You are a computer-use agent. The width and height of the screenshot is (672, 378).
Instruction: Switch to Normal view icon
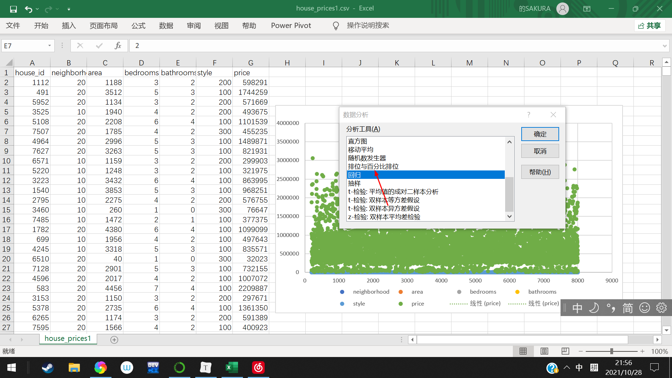point(523,351)
